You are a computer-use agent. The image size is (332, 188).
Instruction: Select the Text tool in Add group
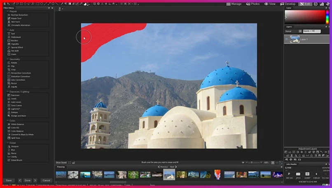click(x=11, y=34)
